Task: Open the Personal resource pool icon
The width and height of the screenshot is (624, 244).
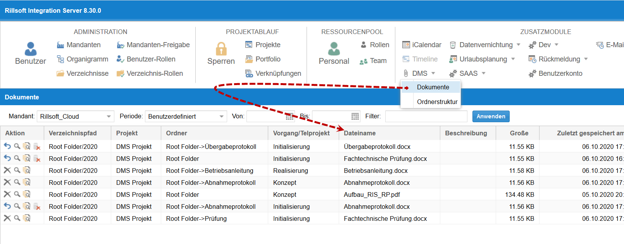Action: pyautogui.click(x=334, y=49)
